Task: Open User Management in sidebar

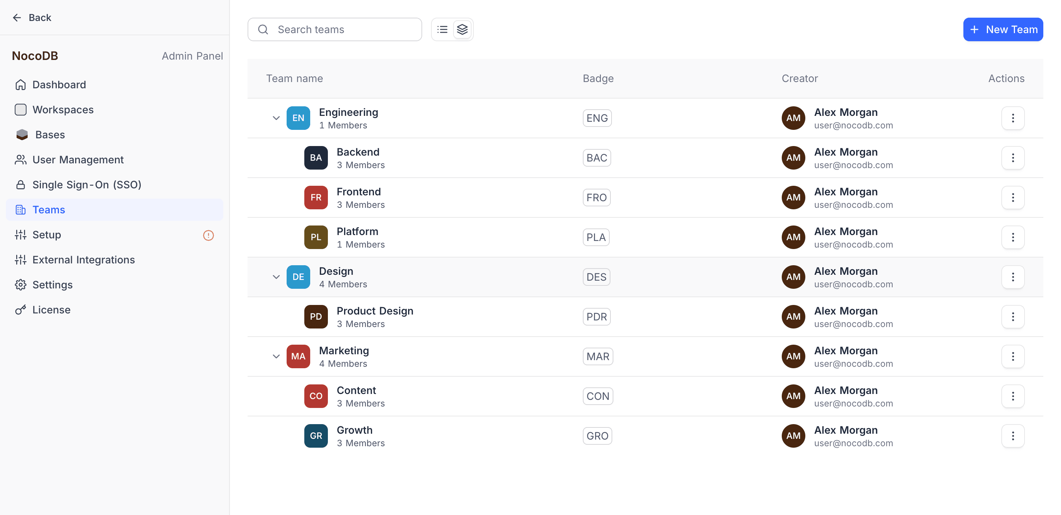Action: 78,160
